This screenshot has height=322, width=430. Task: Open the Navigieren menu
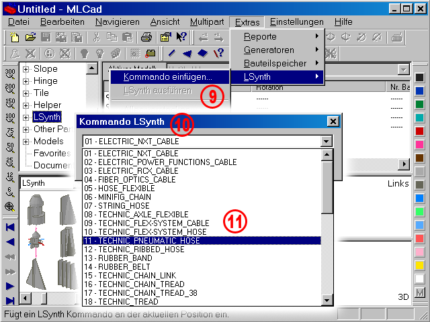(118, 22)
